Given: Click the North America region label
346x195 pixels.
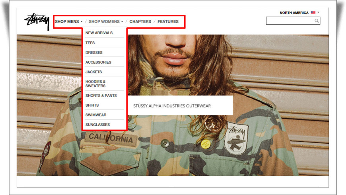Looking at the screenshot, I should pos(294,13).
